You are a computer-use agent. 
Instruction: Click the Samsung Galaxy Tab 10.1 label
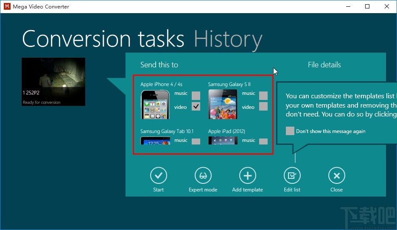167,131
